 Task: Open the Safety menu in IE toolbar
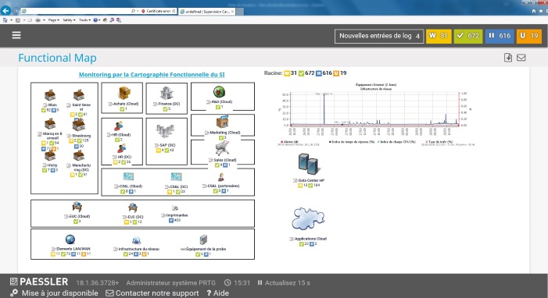[69, 20]
